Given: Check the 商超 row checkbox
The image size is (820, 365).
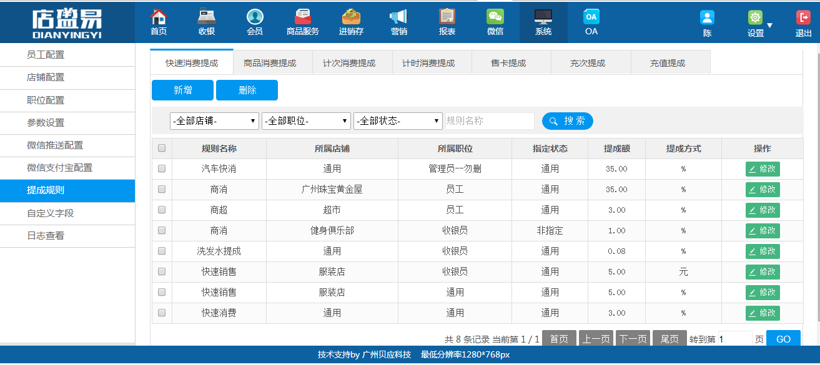Looking at the screenshot, I should (162, 210).
